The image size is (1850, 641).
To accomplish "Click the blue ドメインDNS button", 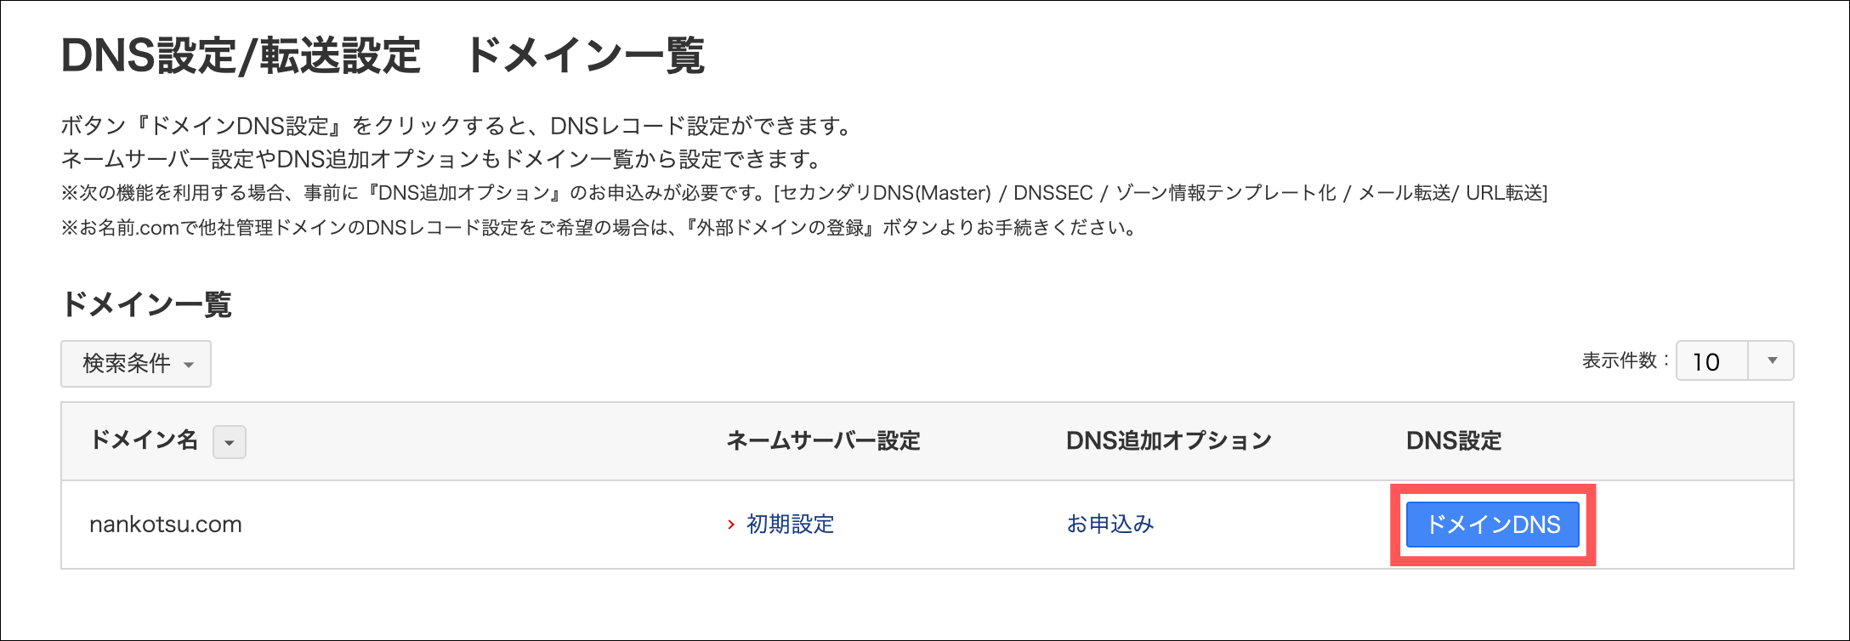I will (1492, 525).
